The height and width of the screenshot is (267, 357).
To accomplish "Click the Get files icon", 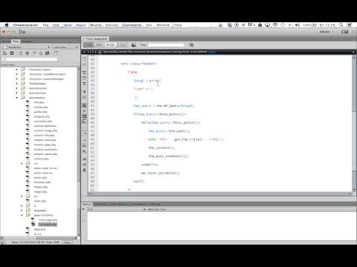I will 21,53.
